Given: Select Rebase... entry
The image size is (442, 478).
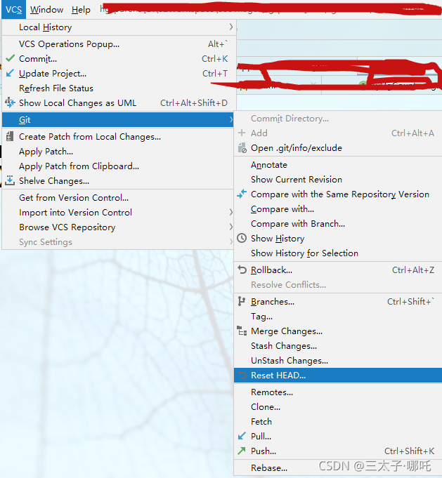Looking at the screenshot, I should pos(338,467).
